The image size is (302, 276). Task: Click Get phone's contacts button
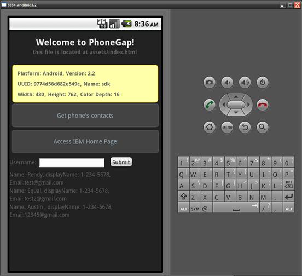(85, 116)
